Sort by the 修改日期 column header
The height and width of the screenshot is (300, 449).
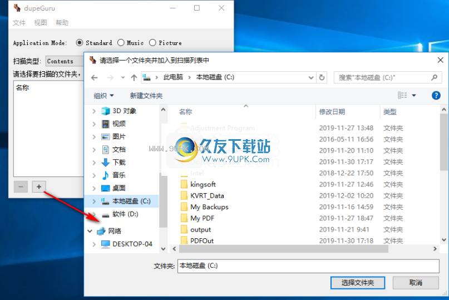coord(332,112)
